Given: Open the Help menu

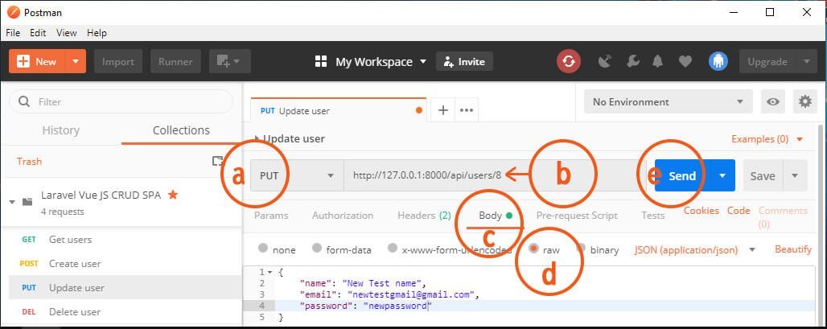Looking at the screenshot, I should [x=97, y=33].
